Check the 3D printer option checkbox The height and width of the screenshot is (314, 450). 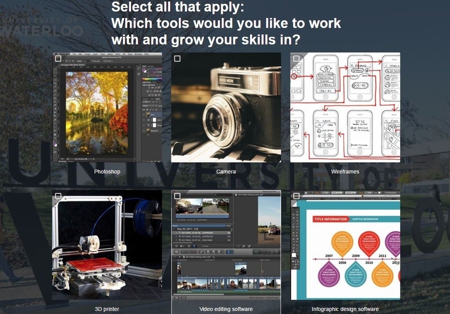[x=58, y=195]
